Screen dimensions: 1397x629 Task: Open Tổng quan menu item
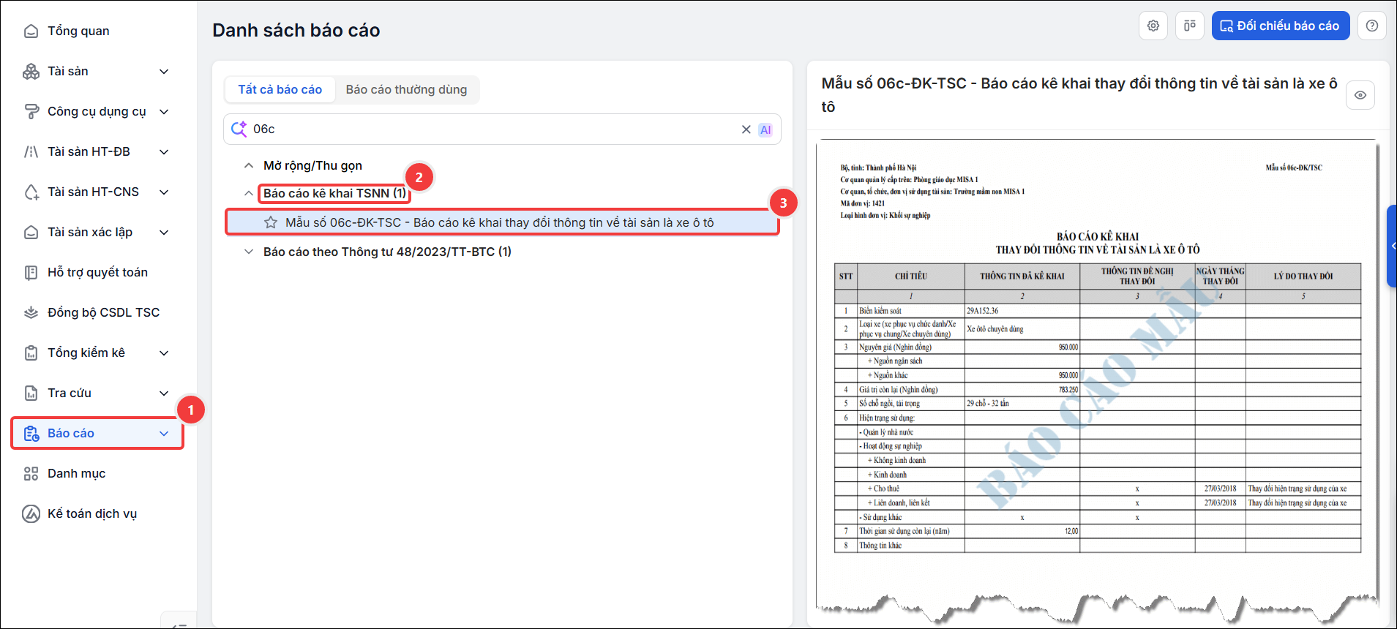(78, 31)
